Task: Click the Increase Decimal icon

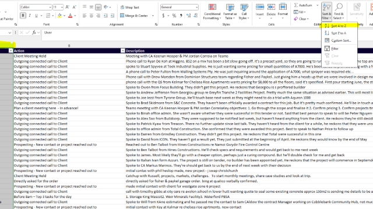Action: (x=189, y=16)
